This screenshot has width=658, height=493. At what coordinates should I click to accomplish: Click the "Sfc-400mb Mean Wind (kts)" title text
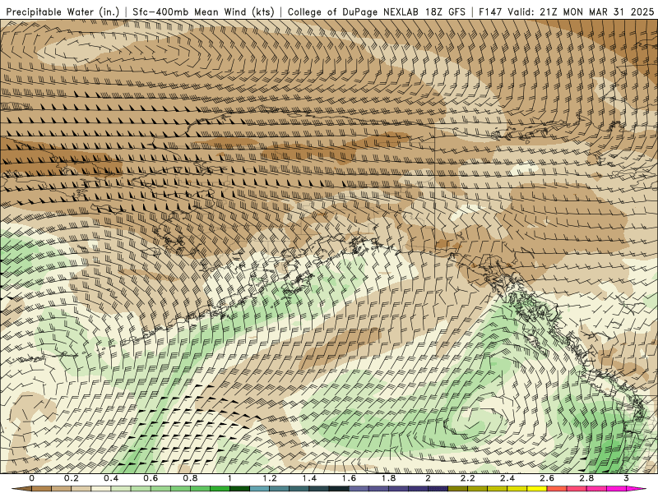(203, 12)
